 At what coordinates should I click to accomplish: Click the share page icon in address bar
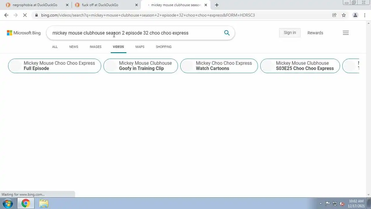[334, 15]
